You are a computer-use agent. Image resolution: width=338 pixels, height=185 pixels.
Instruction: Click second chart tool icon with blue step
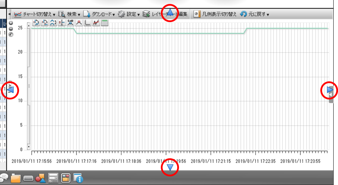45,22
